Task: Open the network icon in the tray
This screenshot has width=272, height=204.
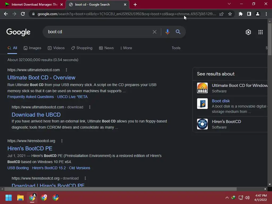Action: [x=241, y=198]
